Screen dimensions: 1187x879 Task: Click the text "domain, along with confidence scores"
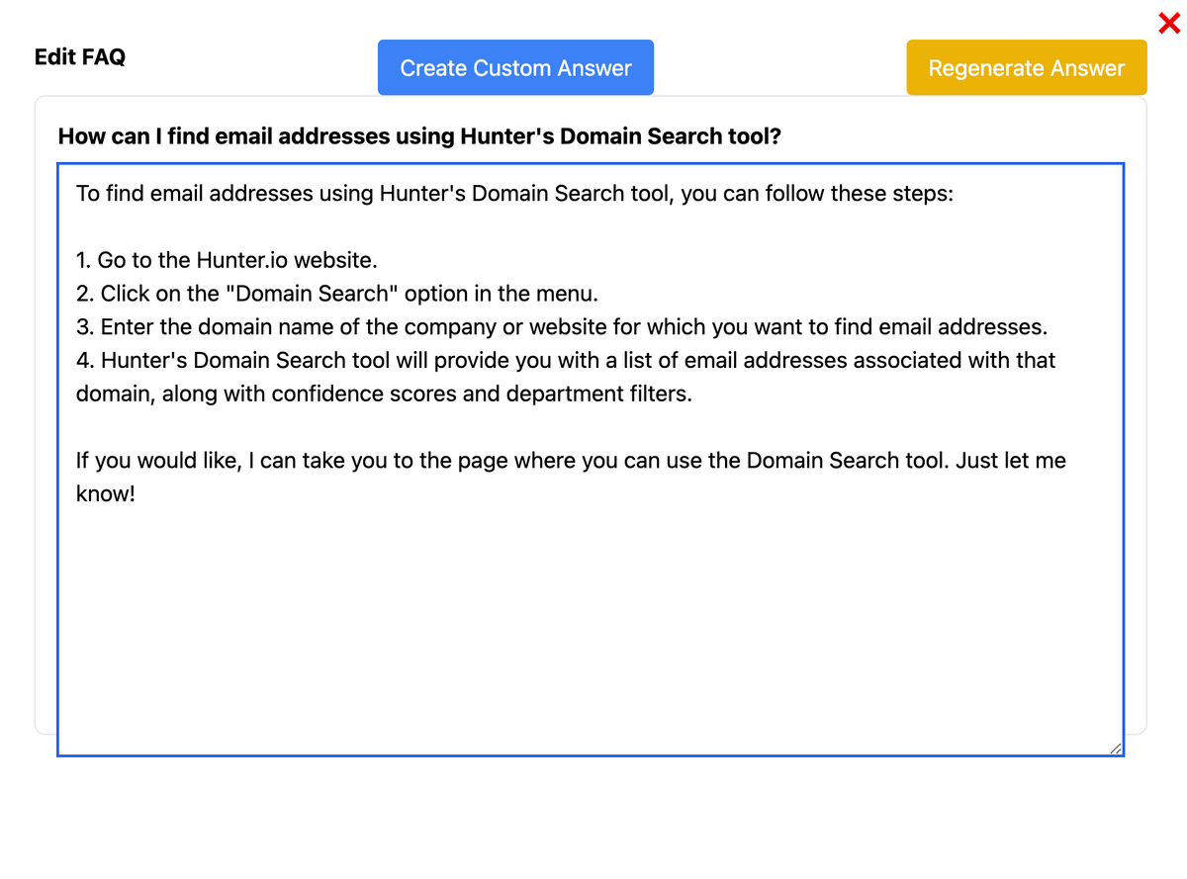pyautogui.click(x=385, y=394)
